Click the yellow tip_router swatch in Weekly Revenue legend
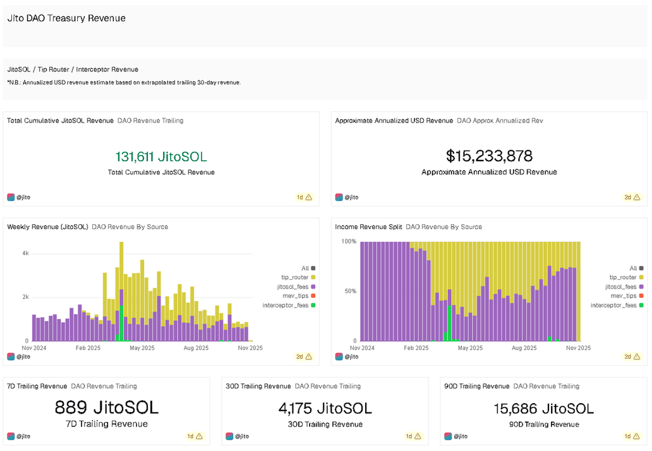The width and height of the screenshot is (652, 451). [313, 277]
